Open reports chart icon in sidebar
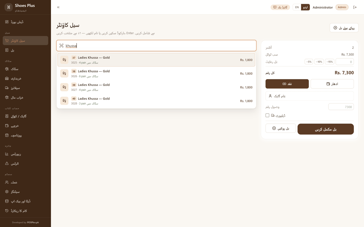The width and height of the screenshot is (364, 227). [x=7, y=154]
